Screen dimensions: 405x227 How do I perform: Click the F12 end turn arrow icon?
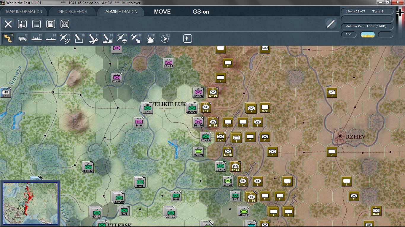click(x=165, y=38)
